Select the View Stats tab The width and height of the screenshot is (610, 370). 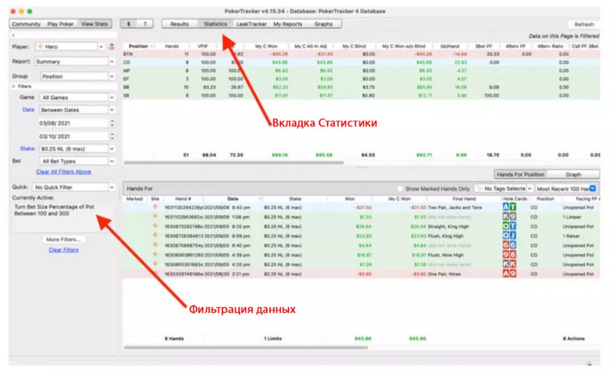point(94,24)
